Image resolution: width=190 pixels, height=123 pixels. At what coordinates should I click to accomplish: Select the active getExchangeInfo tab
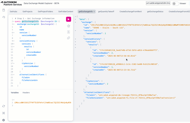(x=86, y=12)
